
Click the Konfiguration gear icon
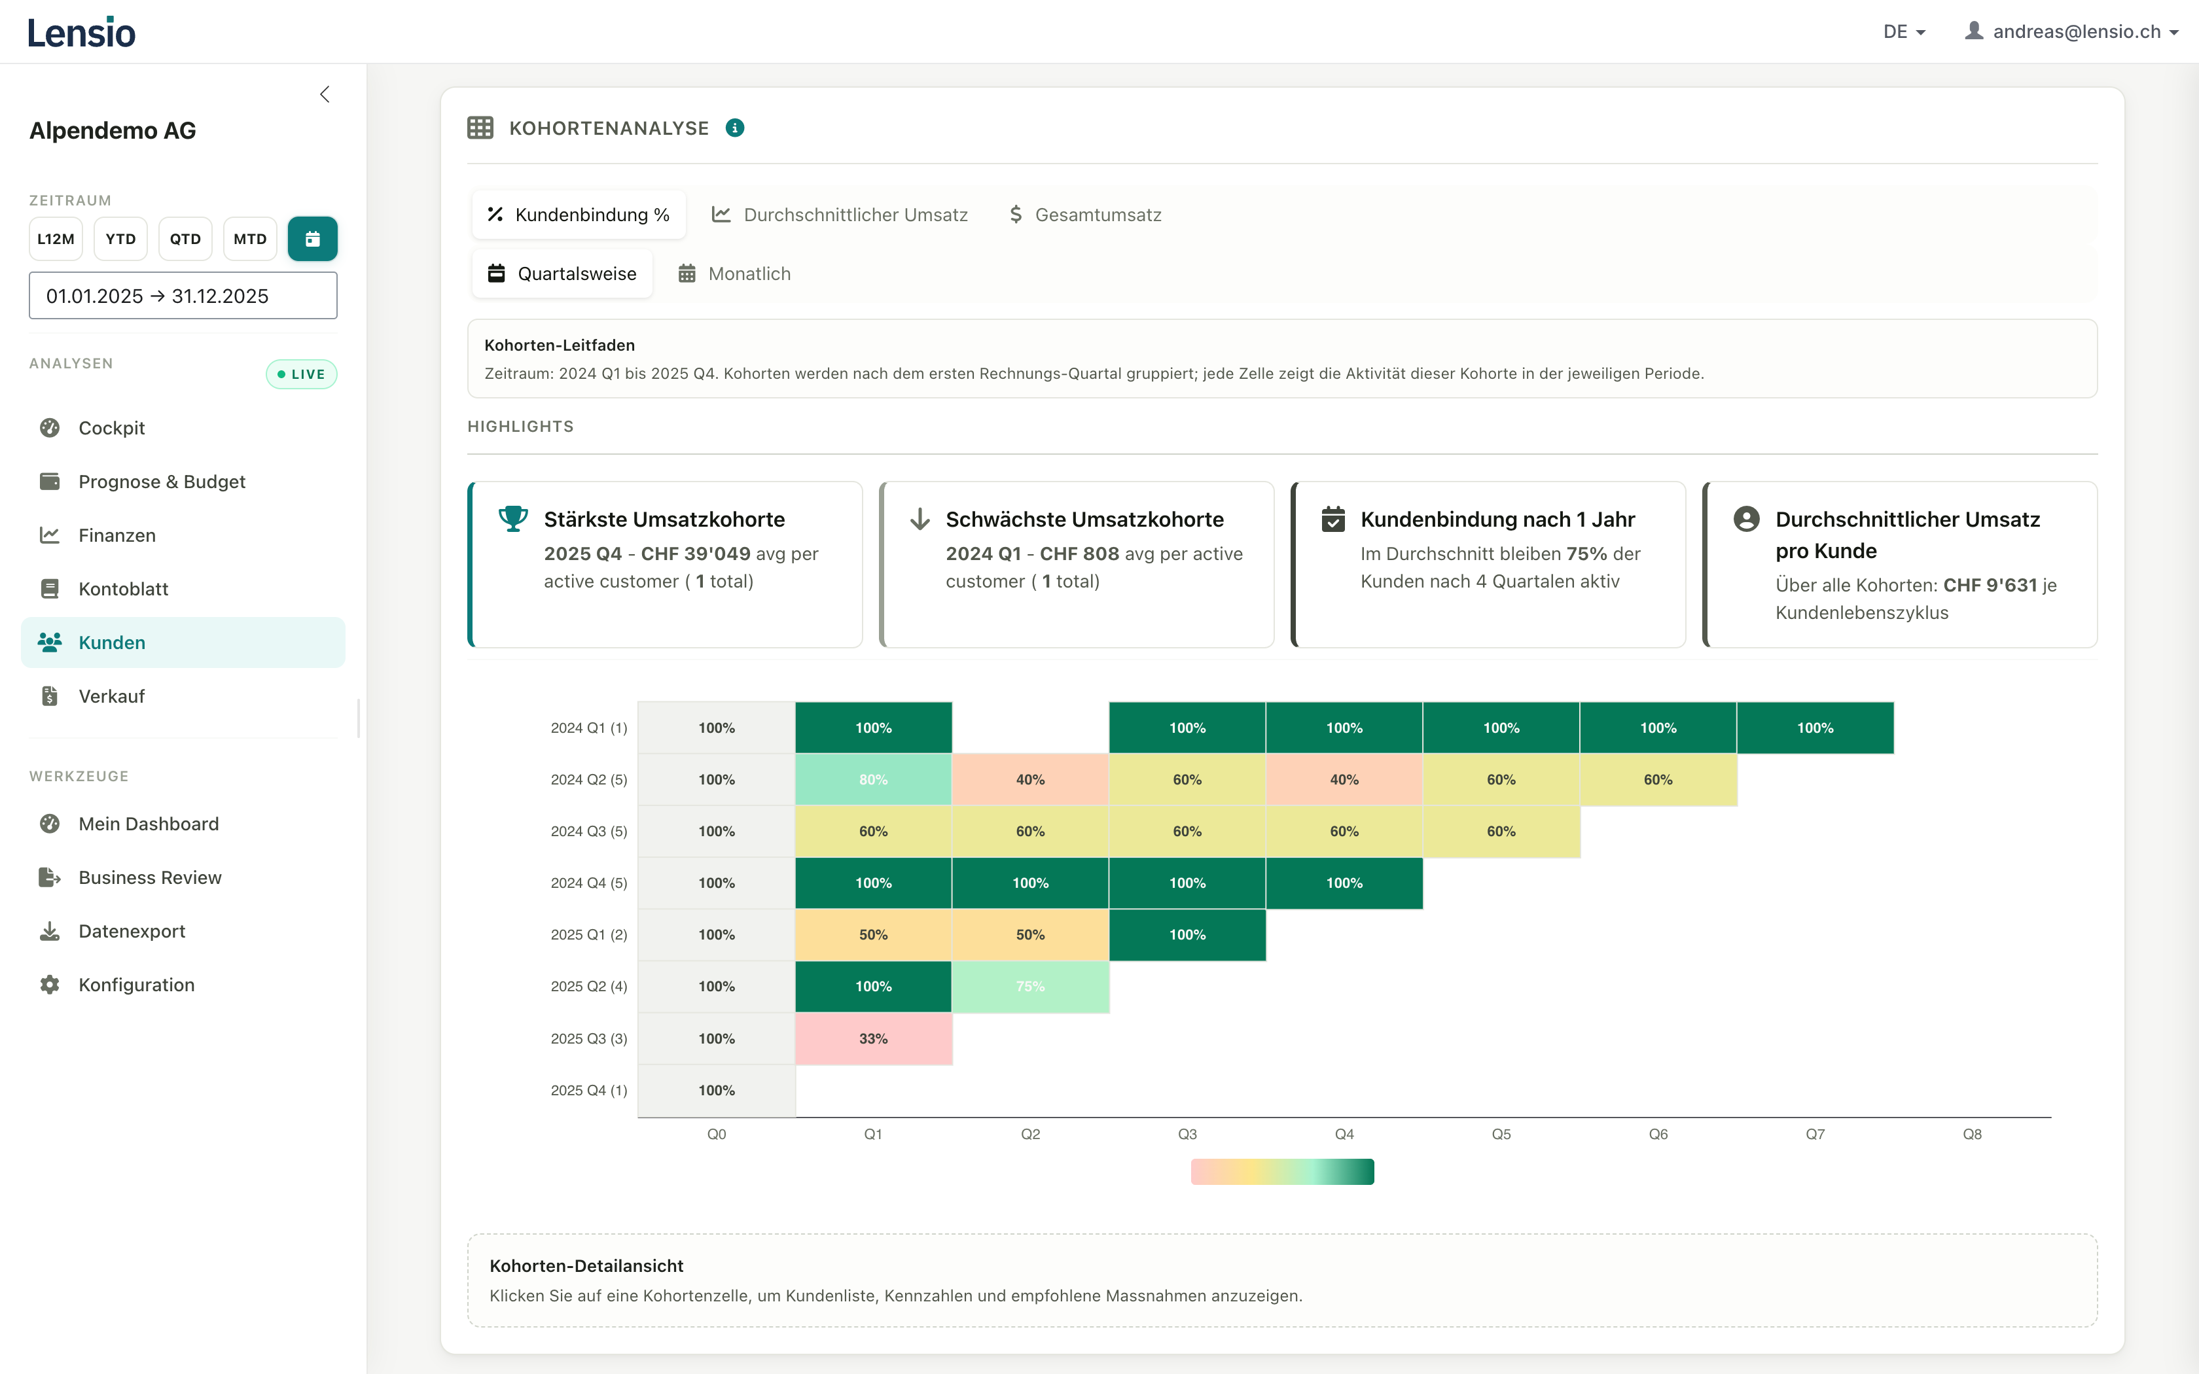(50, 985)
